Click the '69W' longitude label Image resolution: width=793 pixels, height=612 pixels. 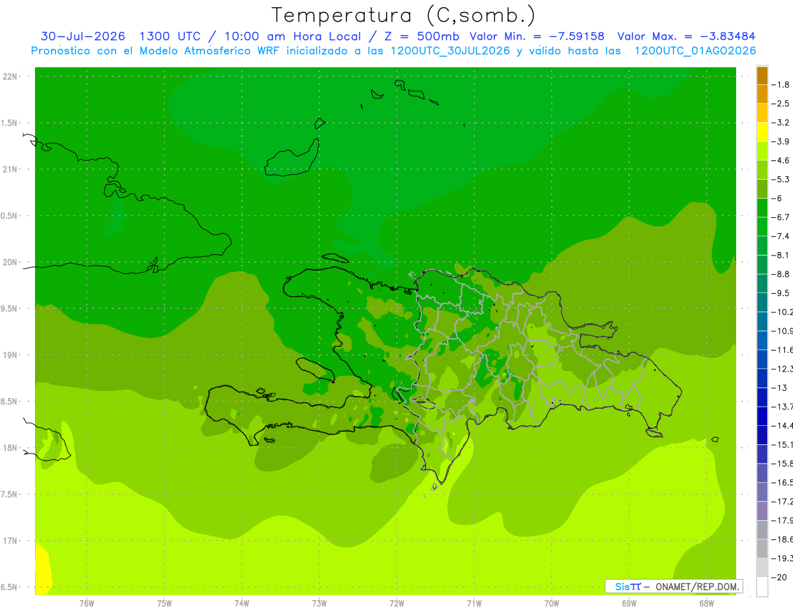(629, 603)
